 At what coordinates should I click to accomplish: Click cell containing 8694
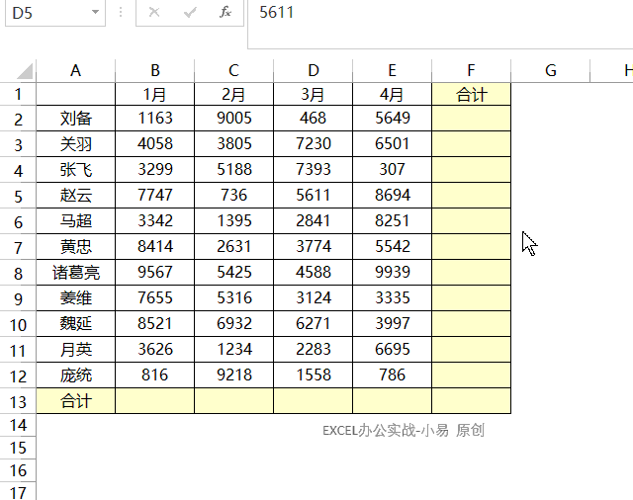(x=392, y=196)
